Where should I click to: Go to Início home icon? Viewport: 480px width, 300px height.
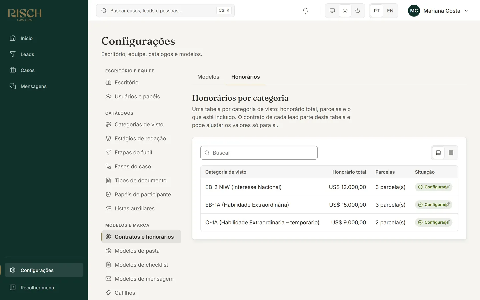point(13,38)
